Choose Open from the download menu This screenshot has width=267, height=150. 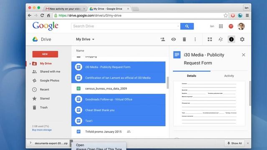click(80, 145)
